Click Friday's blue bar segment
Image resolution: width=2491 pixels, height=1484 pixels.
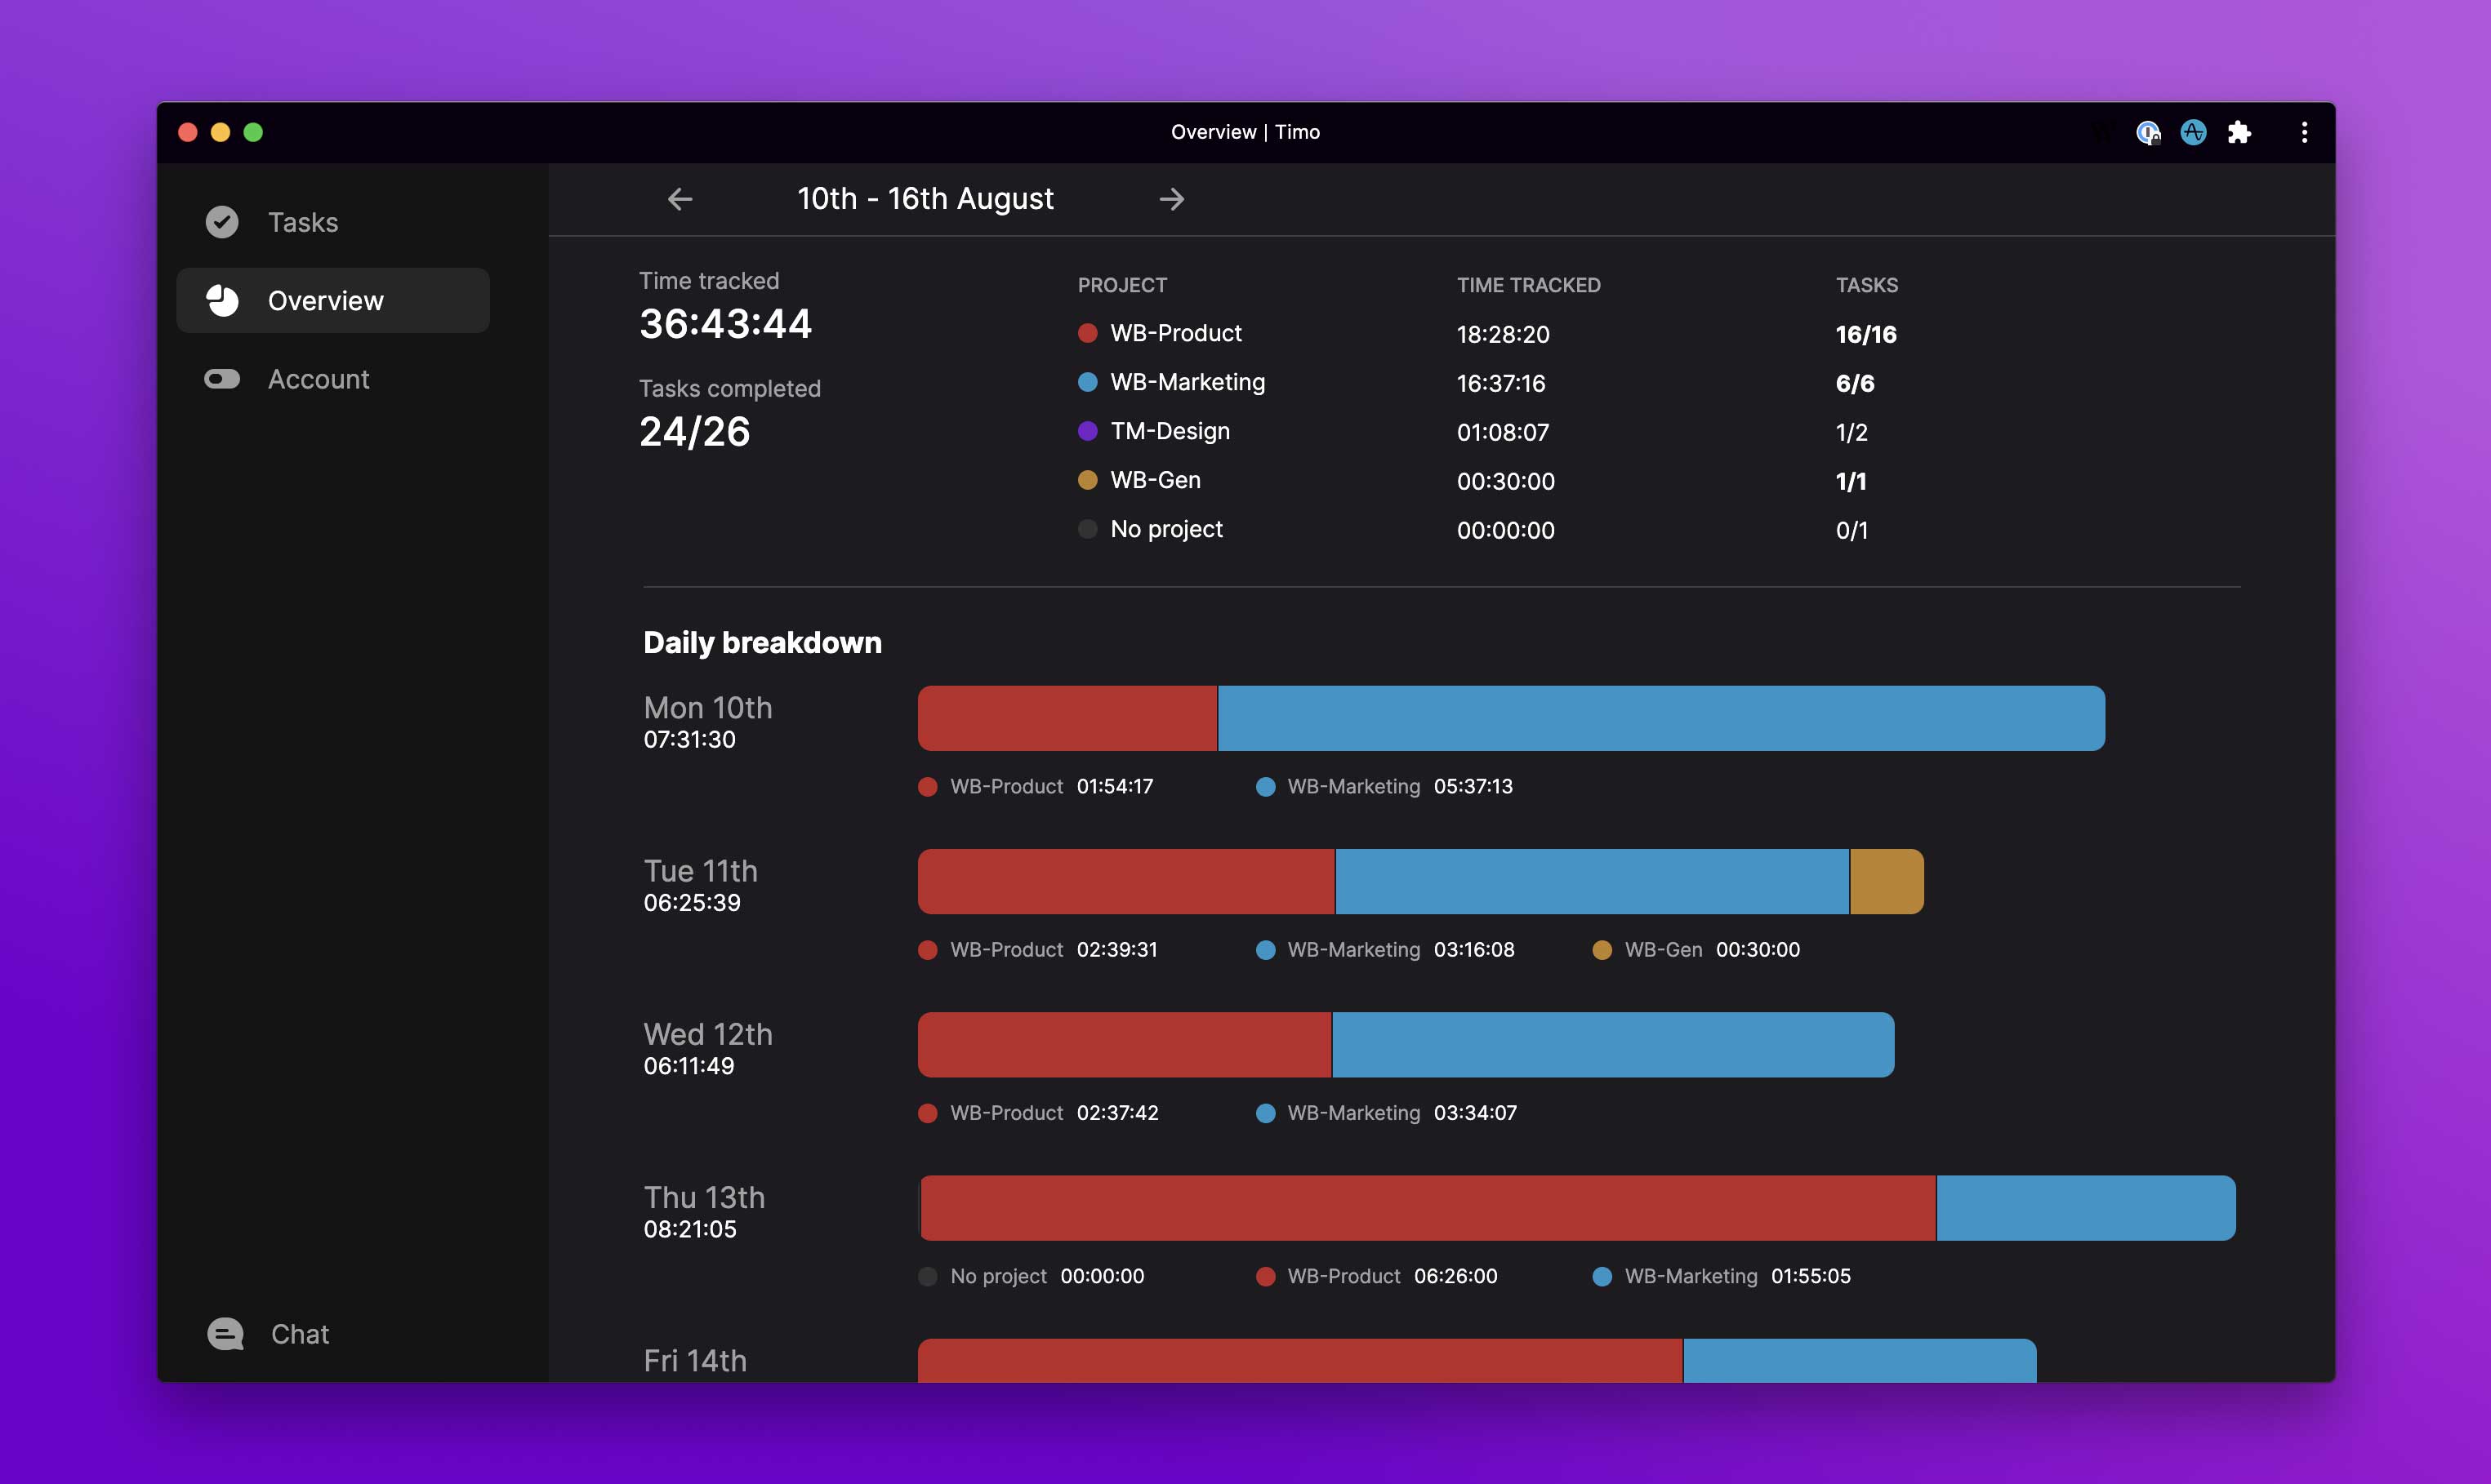1860,1361
